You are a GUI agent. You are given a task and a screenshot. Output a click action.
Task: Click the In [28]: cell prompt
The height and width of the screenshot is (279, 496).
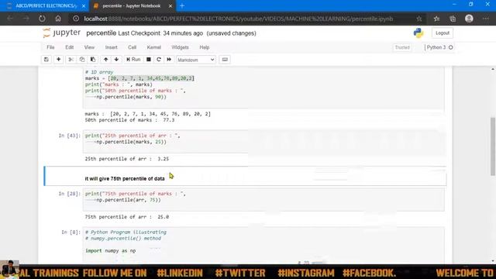coord(69,194)
